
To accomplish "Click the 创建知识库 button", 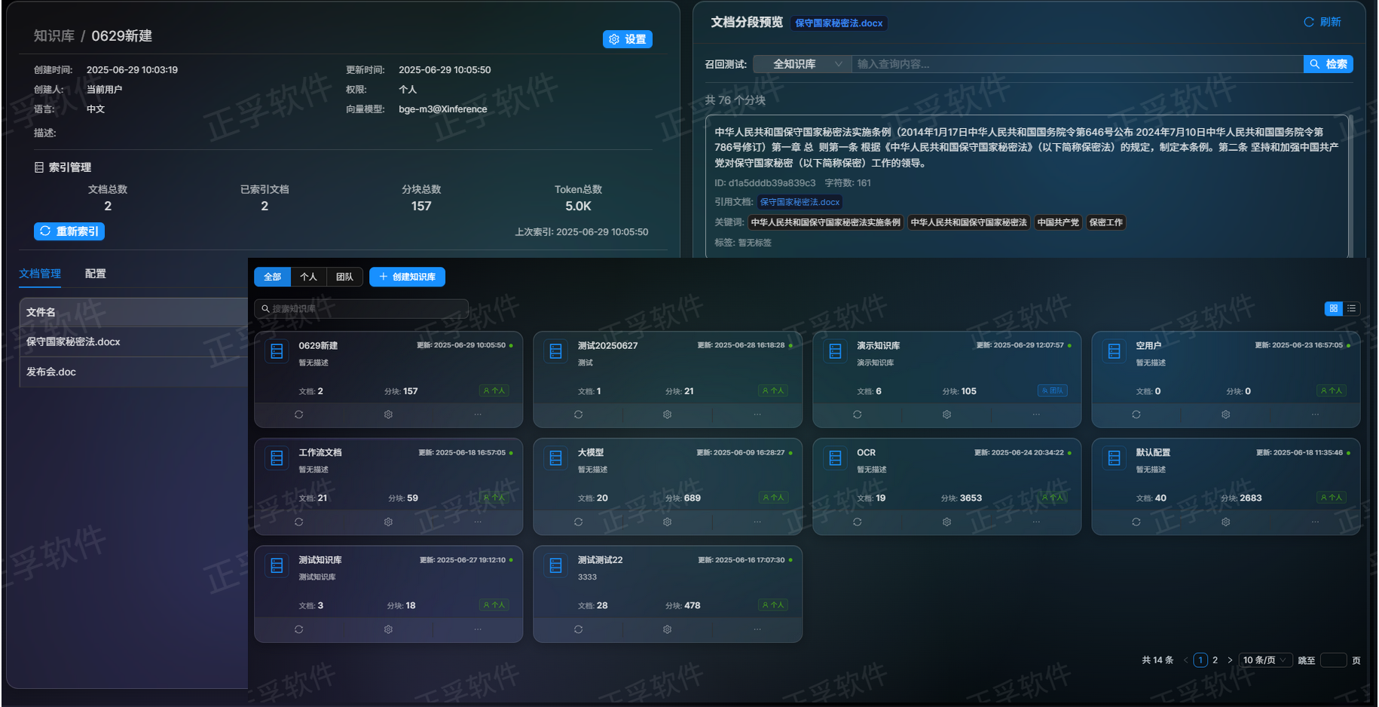I will [x=407, y=277].
